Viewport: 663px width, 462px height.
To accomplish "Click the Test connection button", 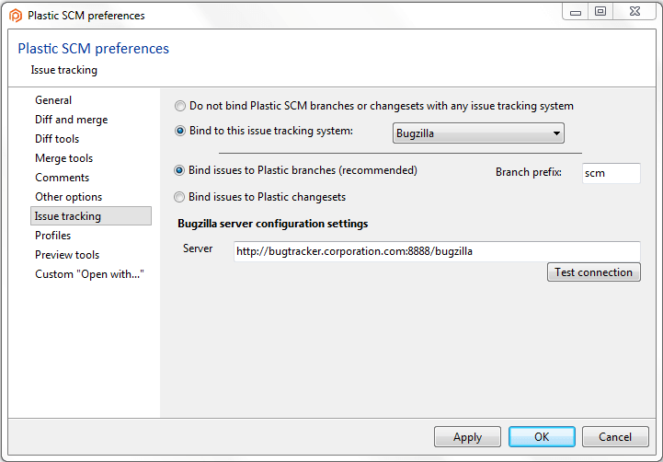I will pyautogui.click(x=594, y=272).
